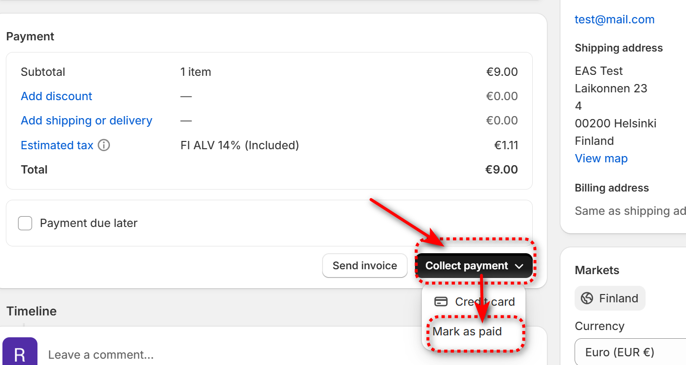Click the Send invoice button
This screenshot has width=686, height=365.
click(364, 266)
